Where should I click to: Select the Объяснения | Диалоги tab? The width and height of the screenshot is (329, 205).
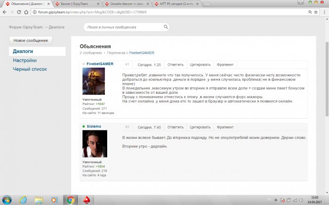point(27,4)
